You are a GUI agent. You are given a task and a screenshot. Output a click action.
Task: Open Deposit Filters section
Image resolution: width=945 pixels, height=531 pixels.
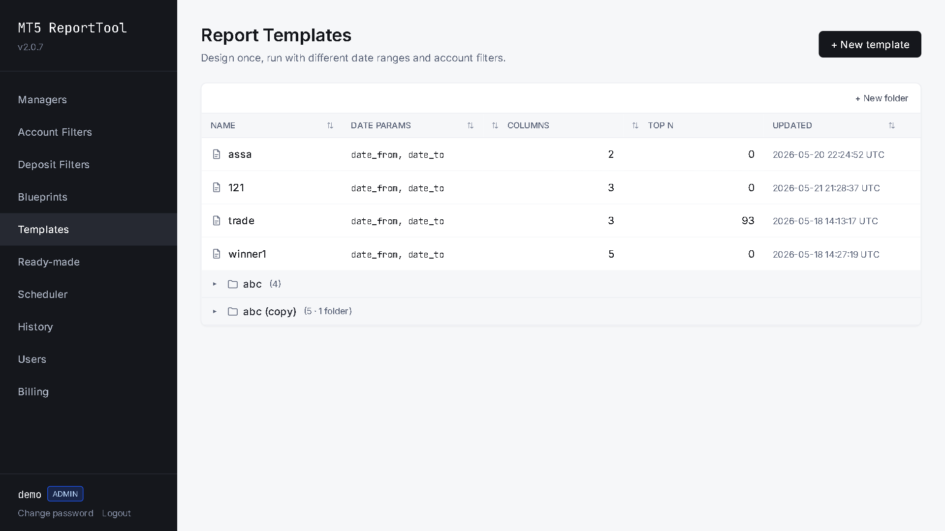(x=89, y=165)
